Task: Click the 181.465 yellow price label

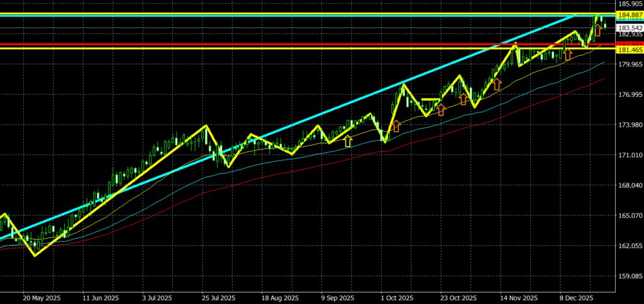Action: tap(629, 49)
